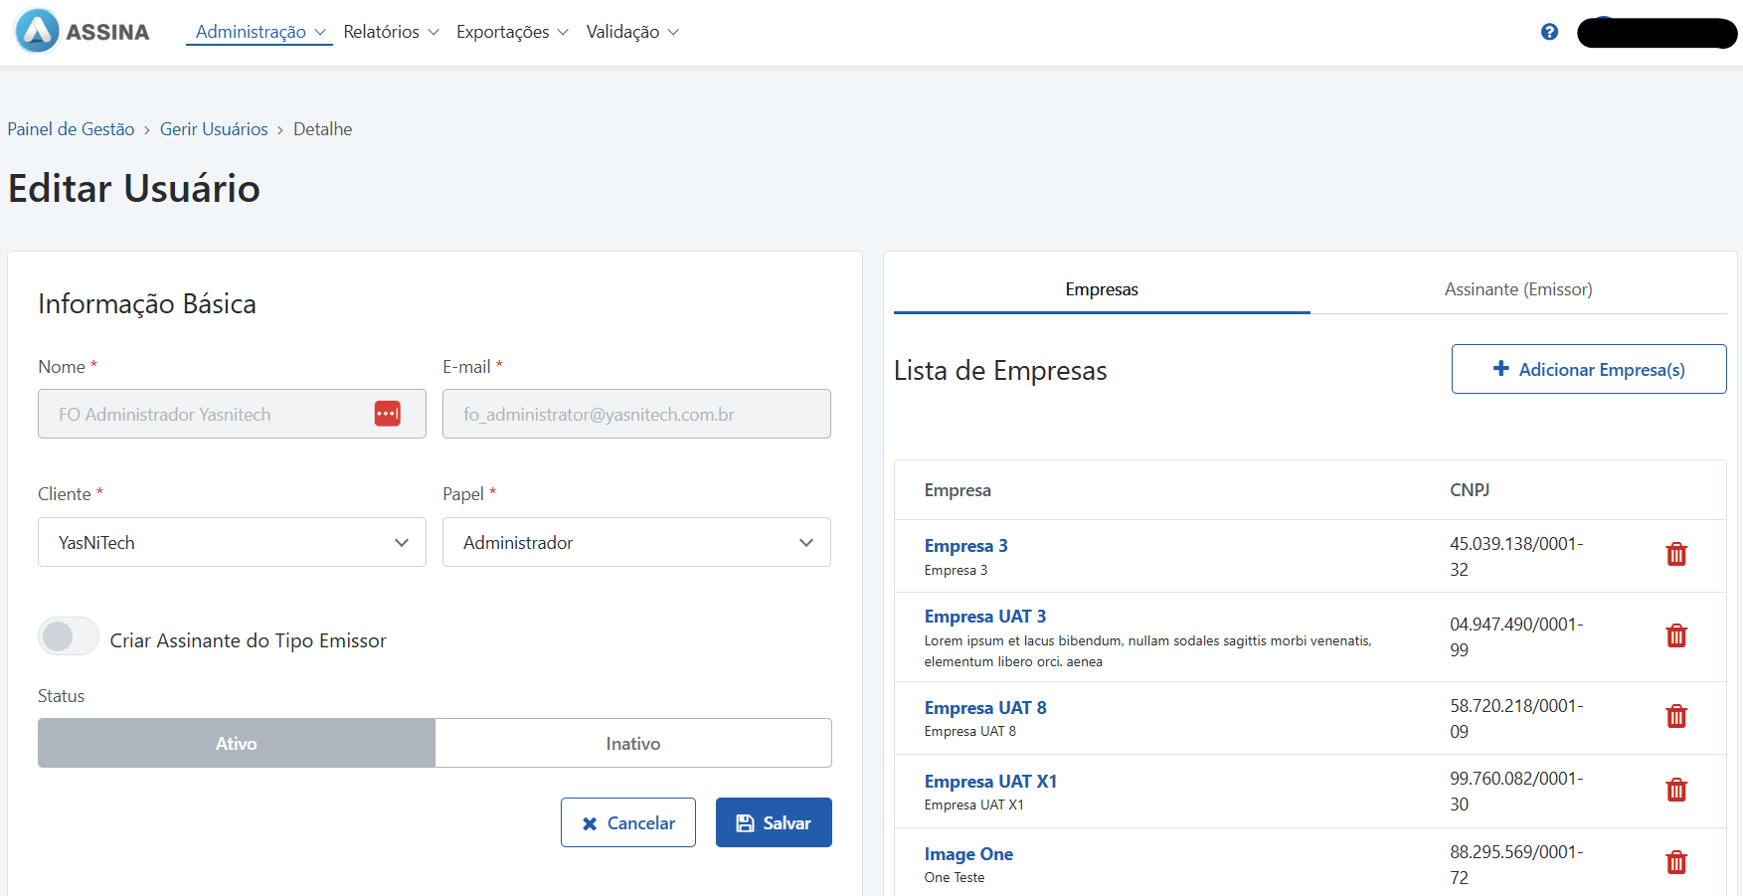Open the help question mark icon
The height and width of the screenshot is (896, 1743).
tap(1549, 32)
